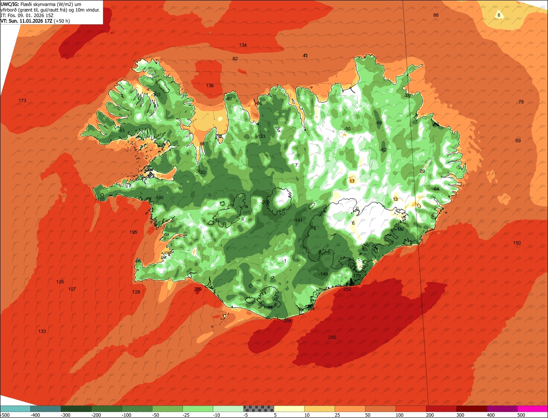This screenshot has height=418, width=548.
Task: Click the '29' value on the map
Action: pos(422,171)
